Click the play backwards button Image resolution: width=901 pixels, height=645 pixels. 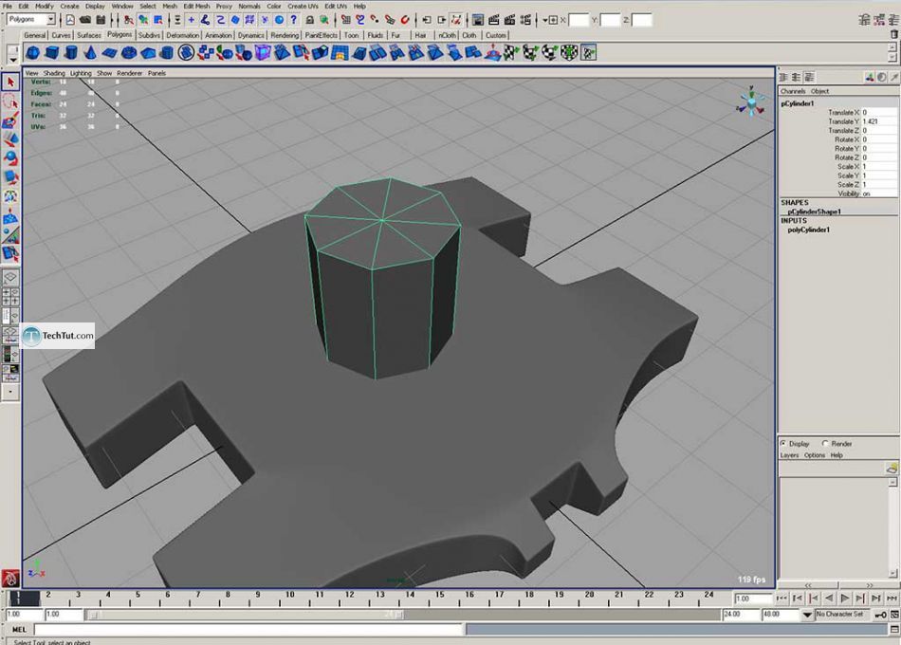click(x=829, y=599)
